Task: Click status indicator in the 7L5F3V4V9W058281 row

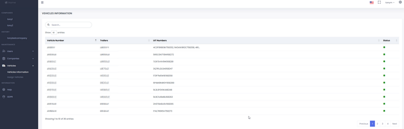Action: click(x=384, y=61)
